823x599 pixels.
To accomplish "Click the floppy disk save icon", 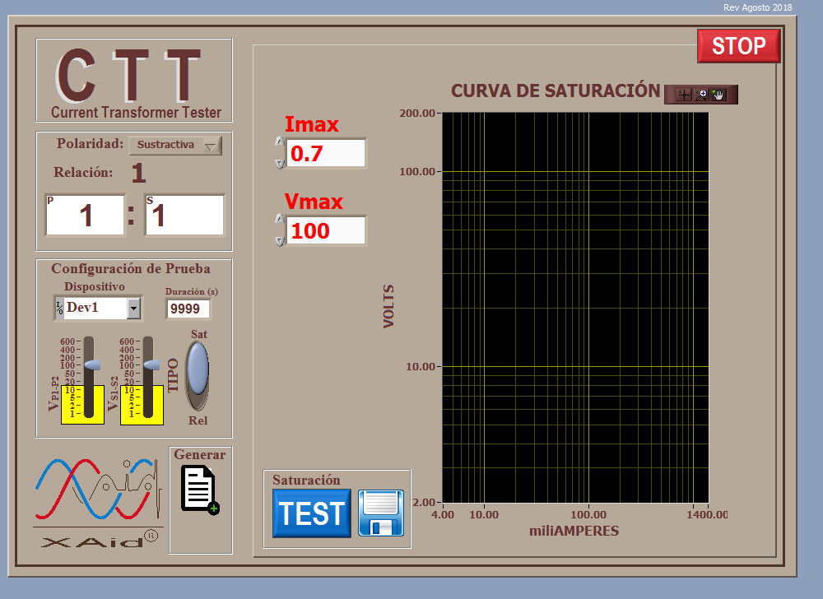I will [x=381, y=513].
